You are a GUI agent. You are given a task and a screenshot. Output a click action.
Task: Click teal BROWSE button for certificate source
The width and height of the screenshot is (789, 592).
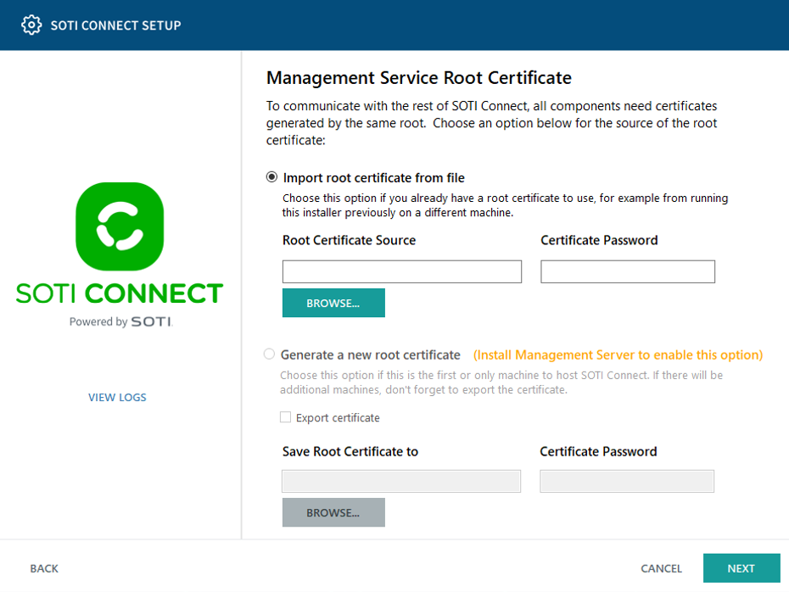click(333, 303)
